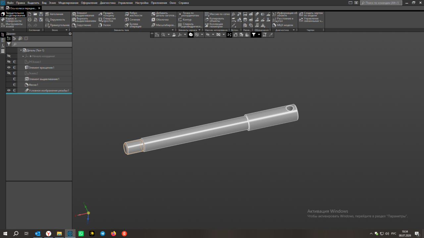Select Точка по координатам tool
Screen dimensions: 424x238
[189, 14]
